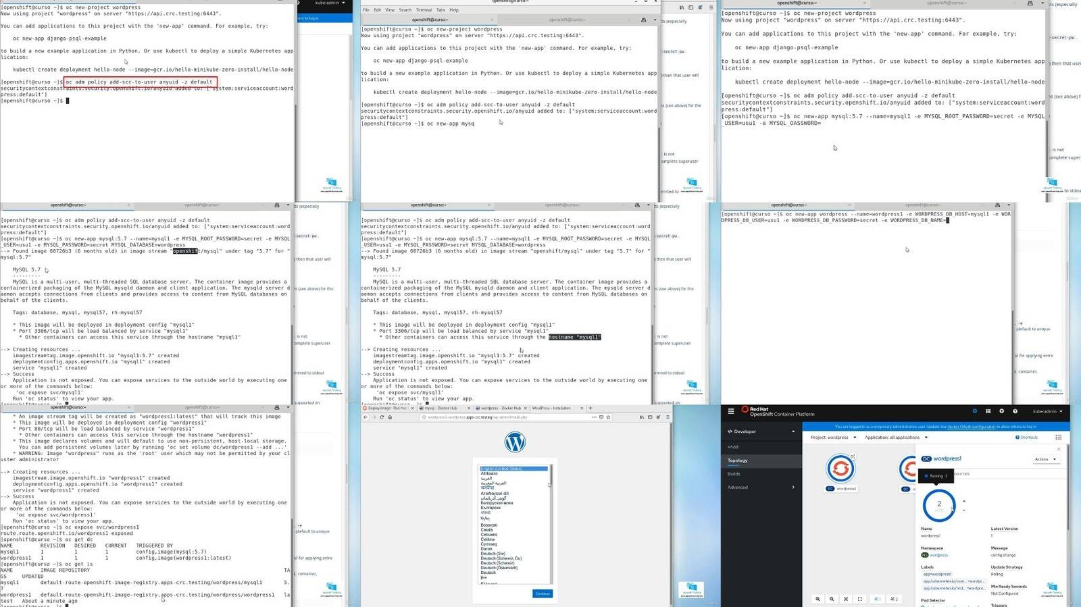Viewport: 1081px width, 607px height.
Task: Select 'Deutsch (Schweiz)' in the language list
Action: point(497,563)
